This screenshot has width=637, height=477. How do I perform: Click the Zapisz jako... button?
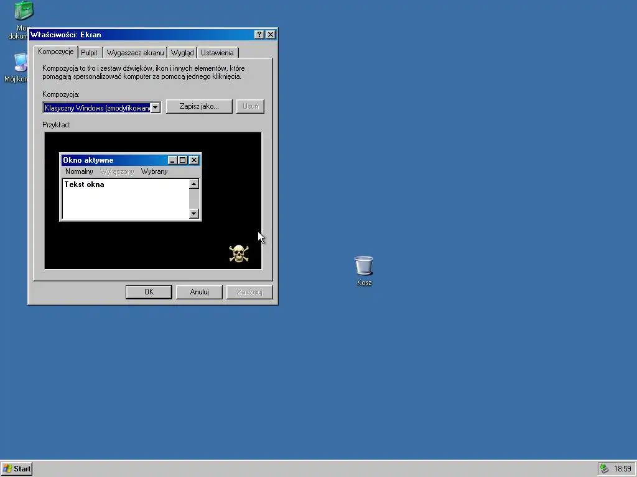coord(199,106)
